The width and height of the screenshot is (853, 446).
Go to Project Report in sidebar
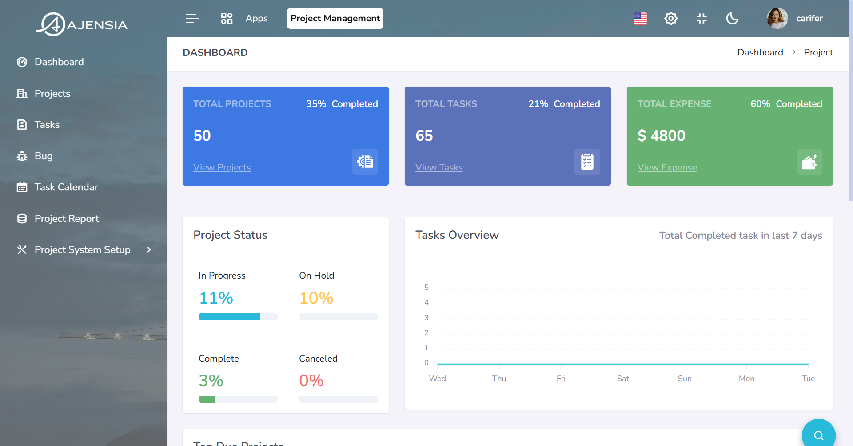coord(67,219)
